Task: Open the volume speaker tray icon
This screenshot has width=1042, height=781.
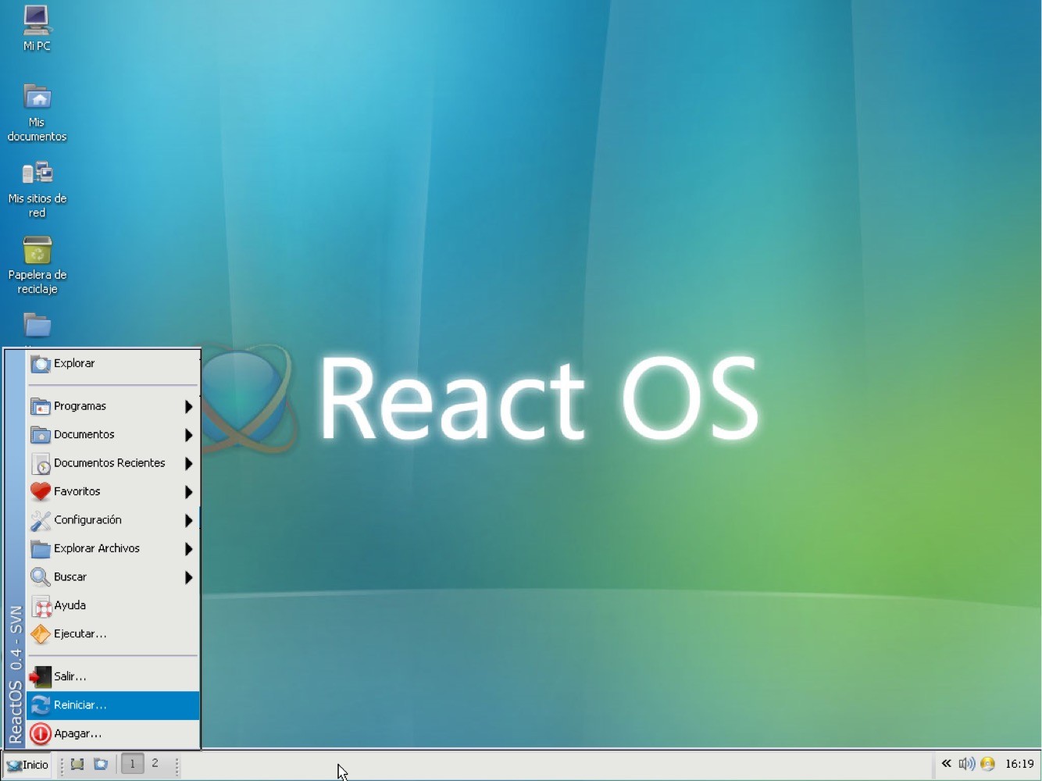Action: coord(967,764)
